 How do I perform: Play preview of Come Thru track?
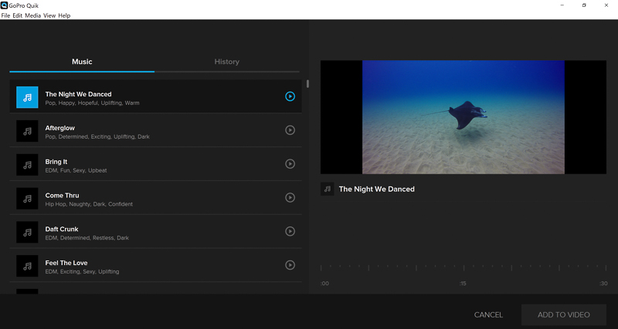(290, 197)
